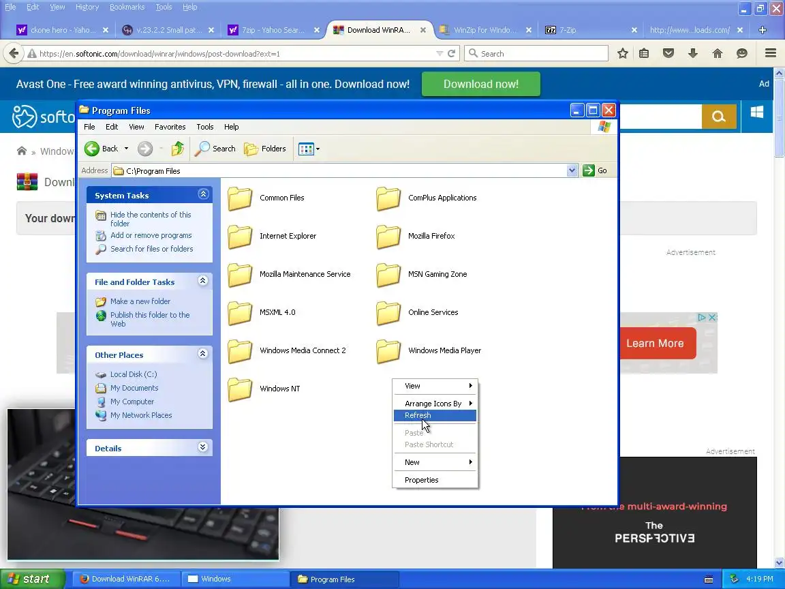The image size is (785, 589).
Task: Select the Windows Media Player folder icon
Action: click(x=388, y=350)
